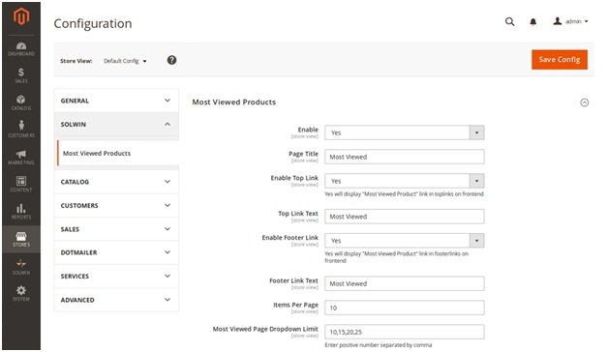This screenshot has height=352, width=608.
Task: Open the Enable dropdown
Action: click(405, 132)
